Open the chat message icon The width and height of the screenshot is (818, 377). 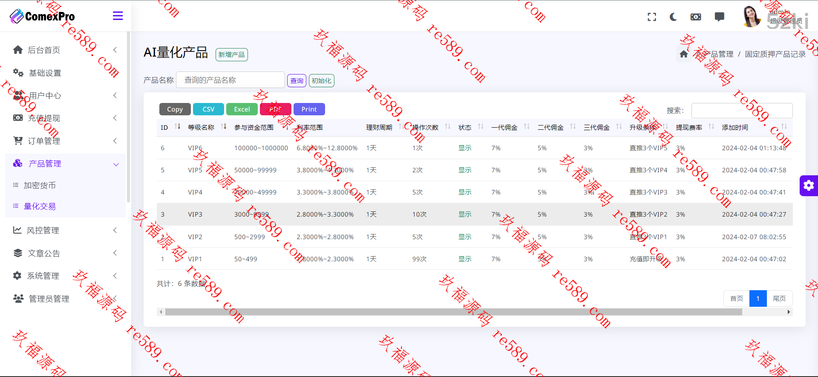coord(719,17)
